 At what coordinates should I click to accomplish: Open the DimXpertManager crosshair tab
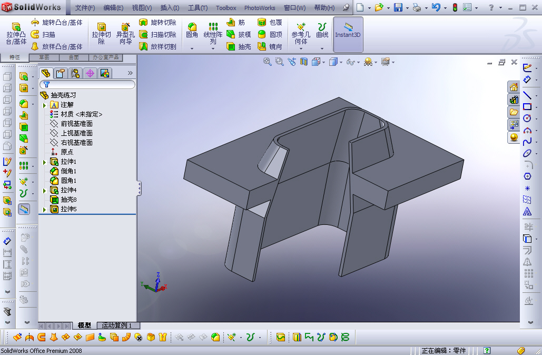point(90,73)
